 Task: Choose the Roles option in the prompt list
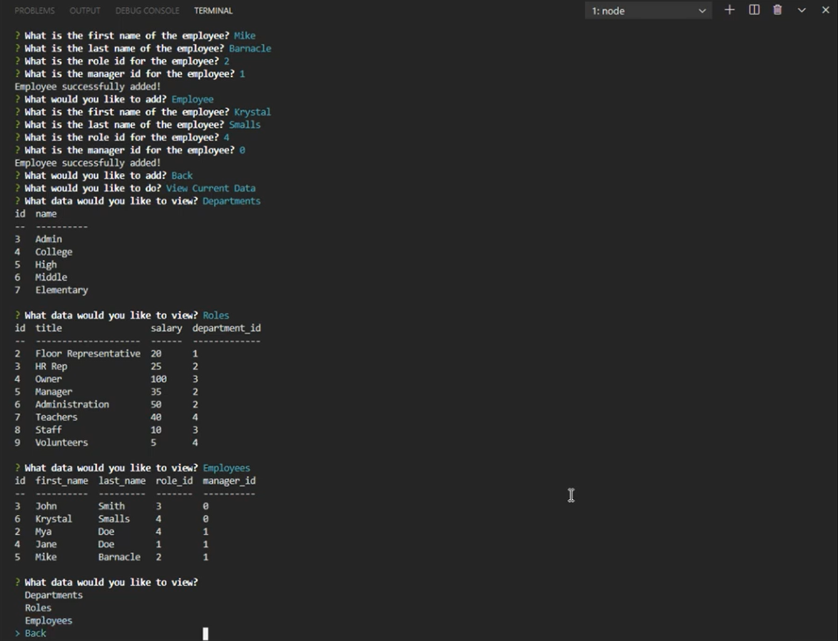[38, 608]
